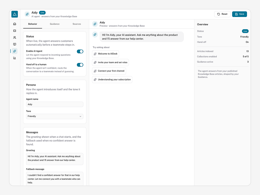This screenshot has width=260, height=195.
Task: Click the Hand-off value On in Overview
Action: [x=247, y=42]
